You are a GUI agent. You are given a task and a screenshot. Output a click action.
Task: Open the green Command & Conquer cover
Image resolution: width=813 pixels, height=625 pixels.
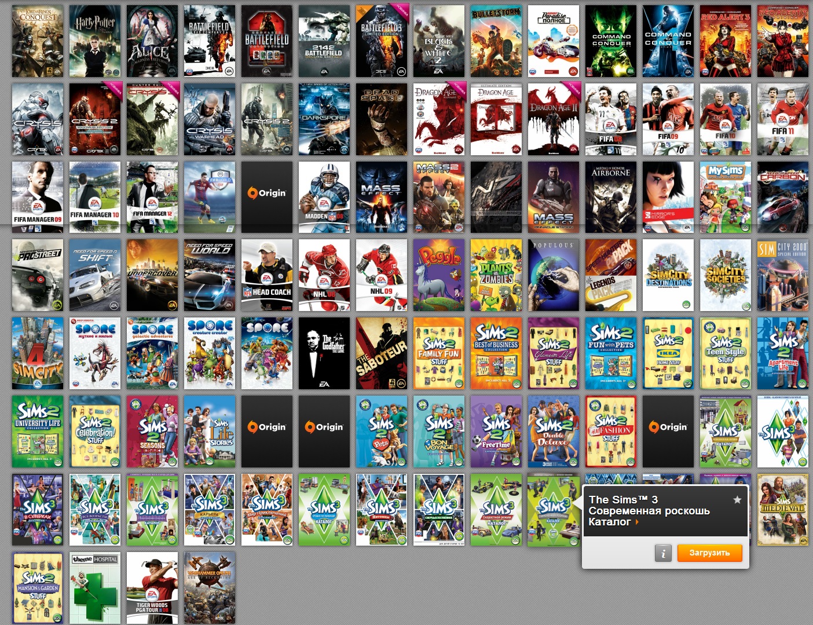tap(611, 41)
